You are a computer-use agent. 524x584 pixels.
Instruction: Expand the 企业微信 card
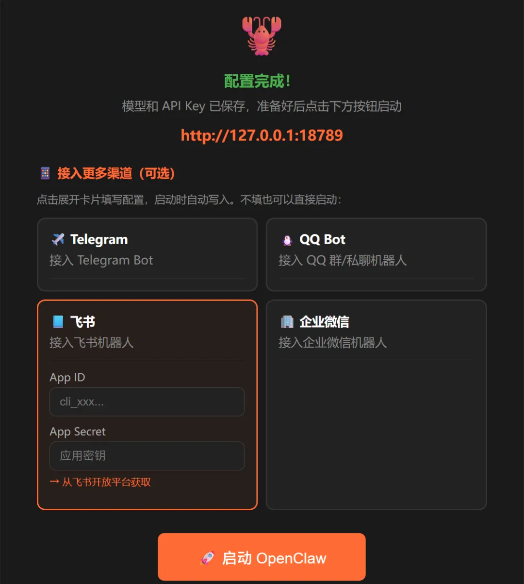(376, 405)
